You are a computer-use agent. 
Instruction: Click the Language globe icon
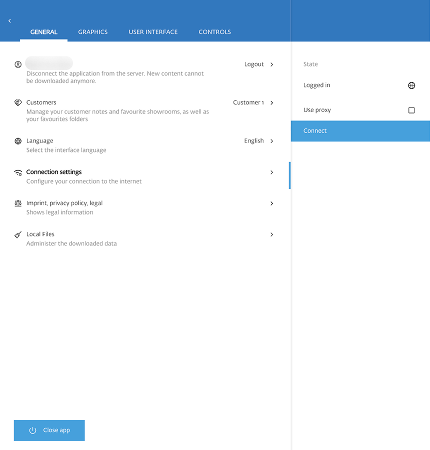(18, 141)
